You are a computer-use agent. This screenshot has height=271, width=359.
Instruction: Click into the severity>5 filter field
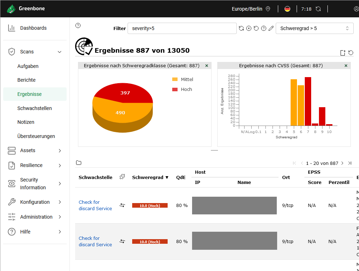182,28
